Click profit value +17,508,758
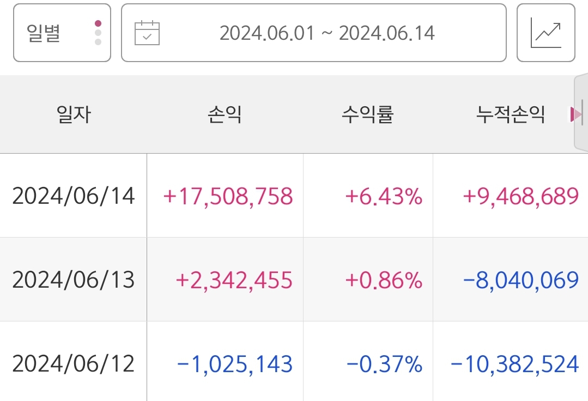This screenshot has height=401, width=588. pyautogui.click(x=228, y=196)
